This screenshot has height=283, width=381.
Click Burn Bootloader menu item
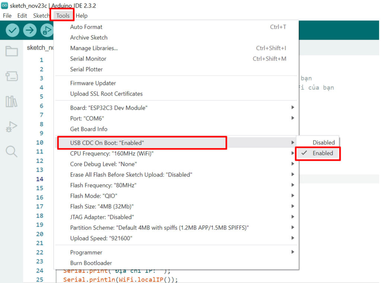pyautogui.click(x=91, y=263)
